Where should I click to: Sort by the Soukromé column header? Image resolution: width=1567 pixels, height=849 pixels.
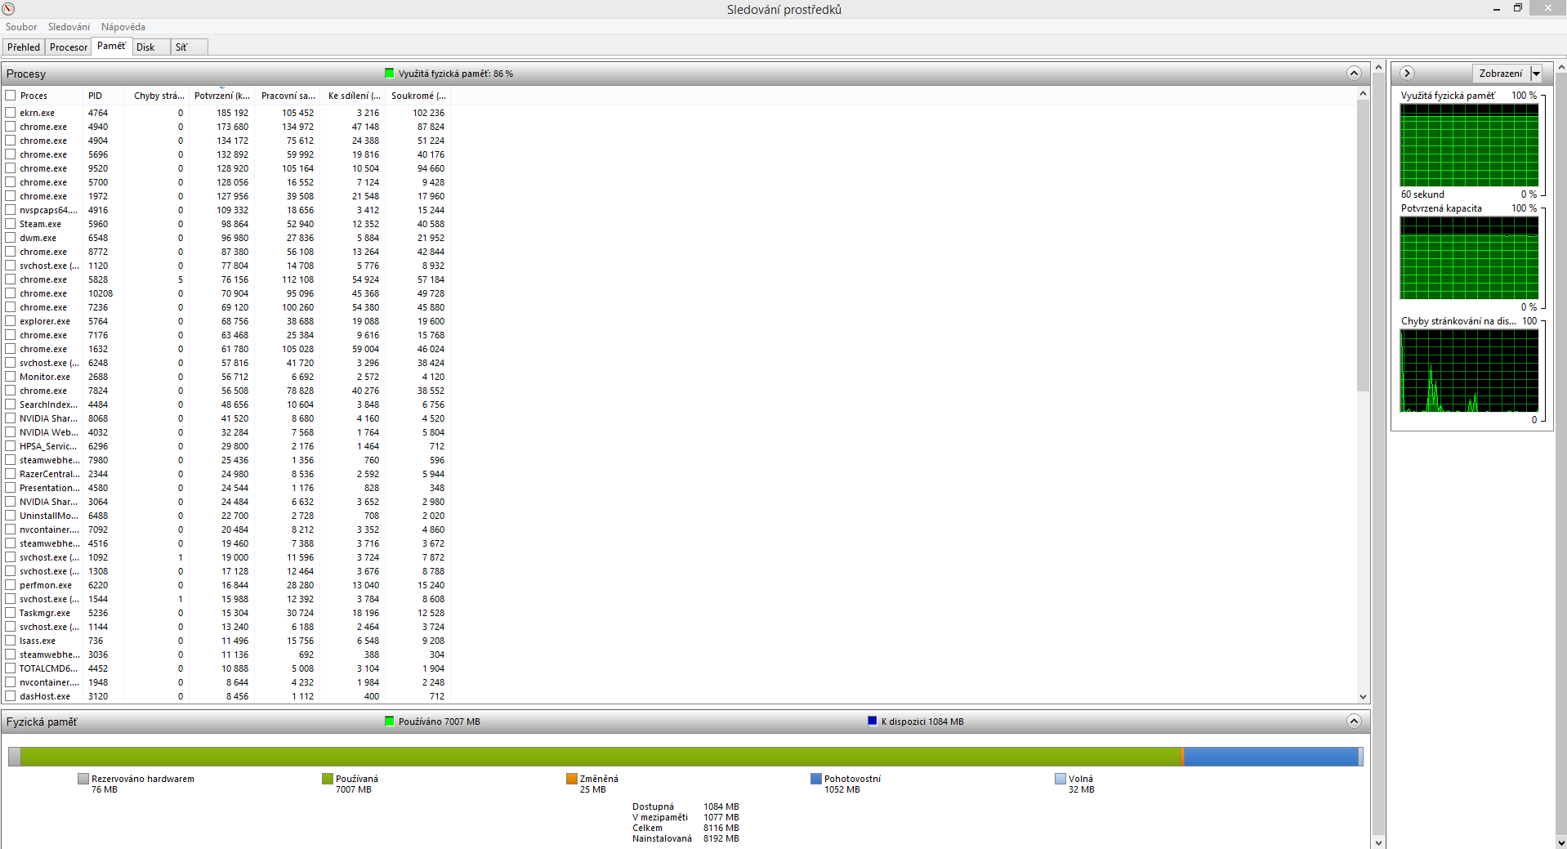click(x=417, y=96)
